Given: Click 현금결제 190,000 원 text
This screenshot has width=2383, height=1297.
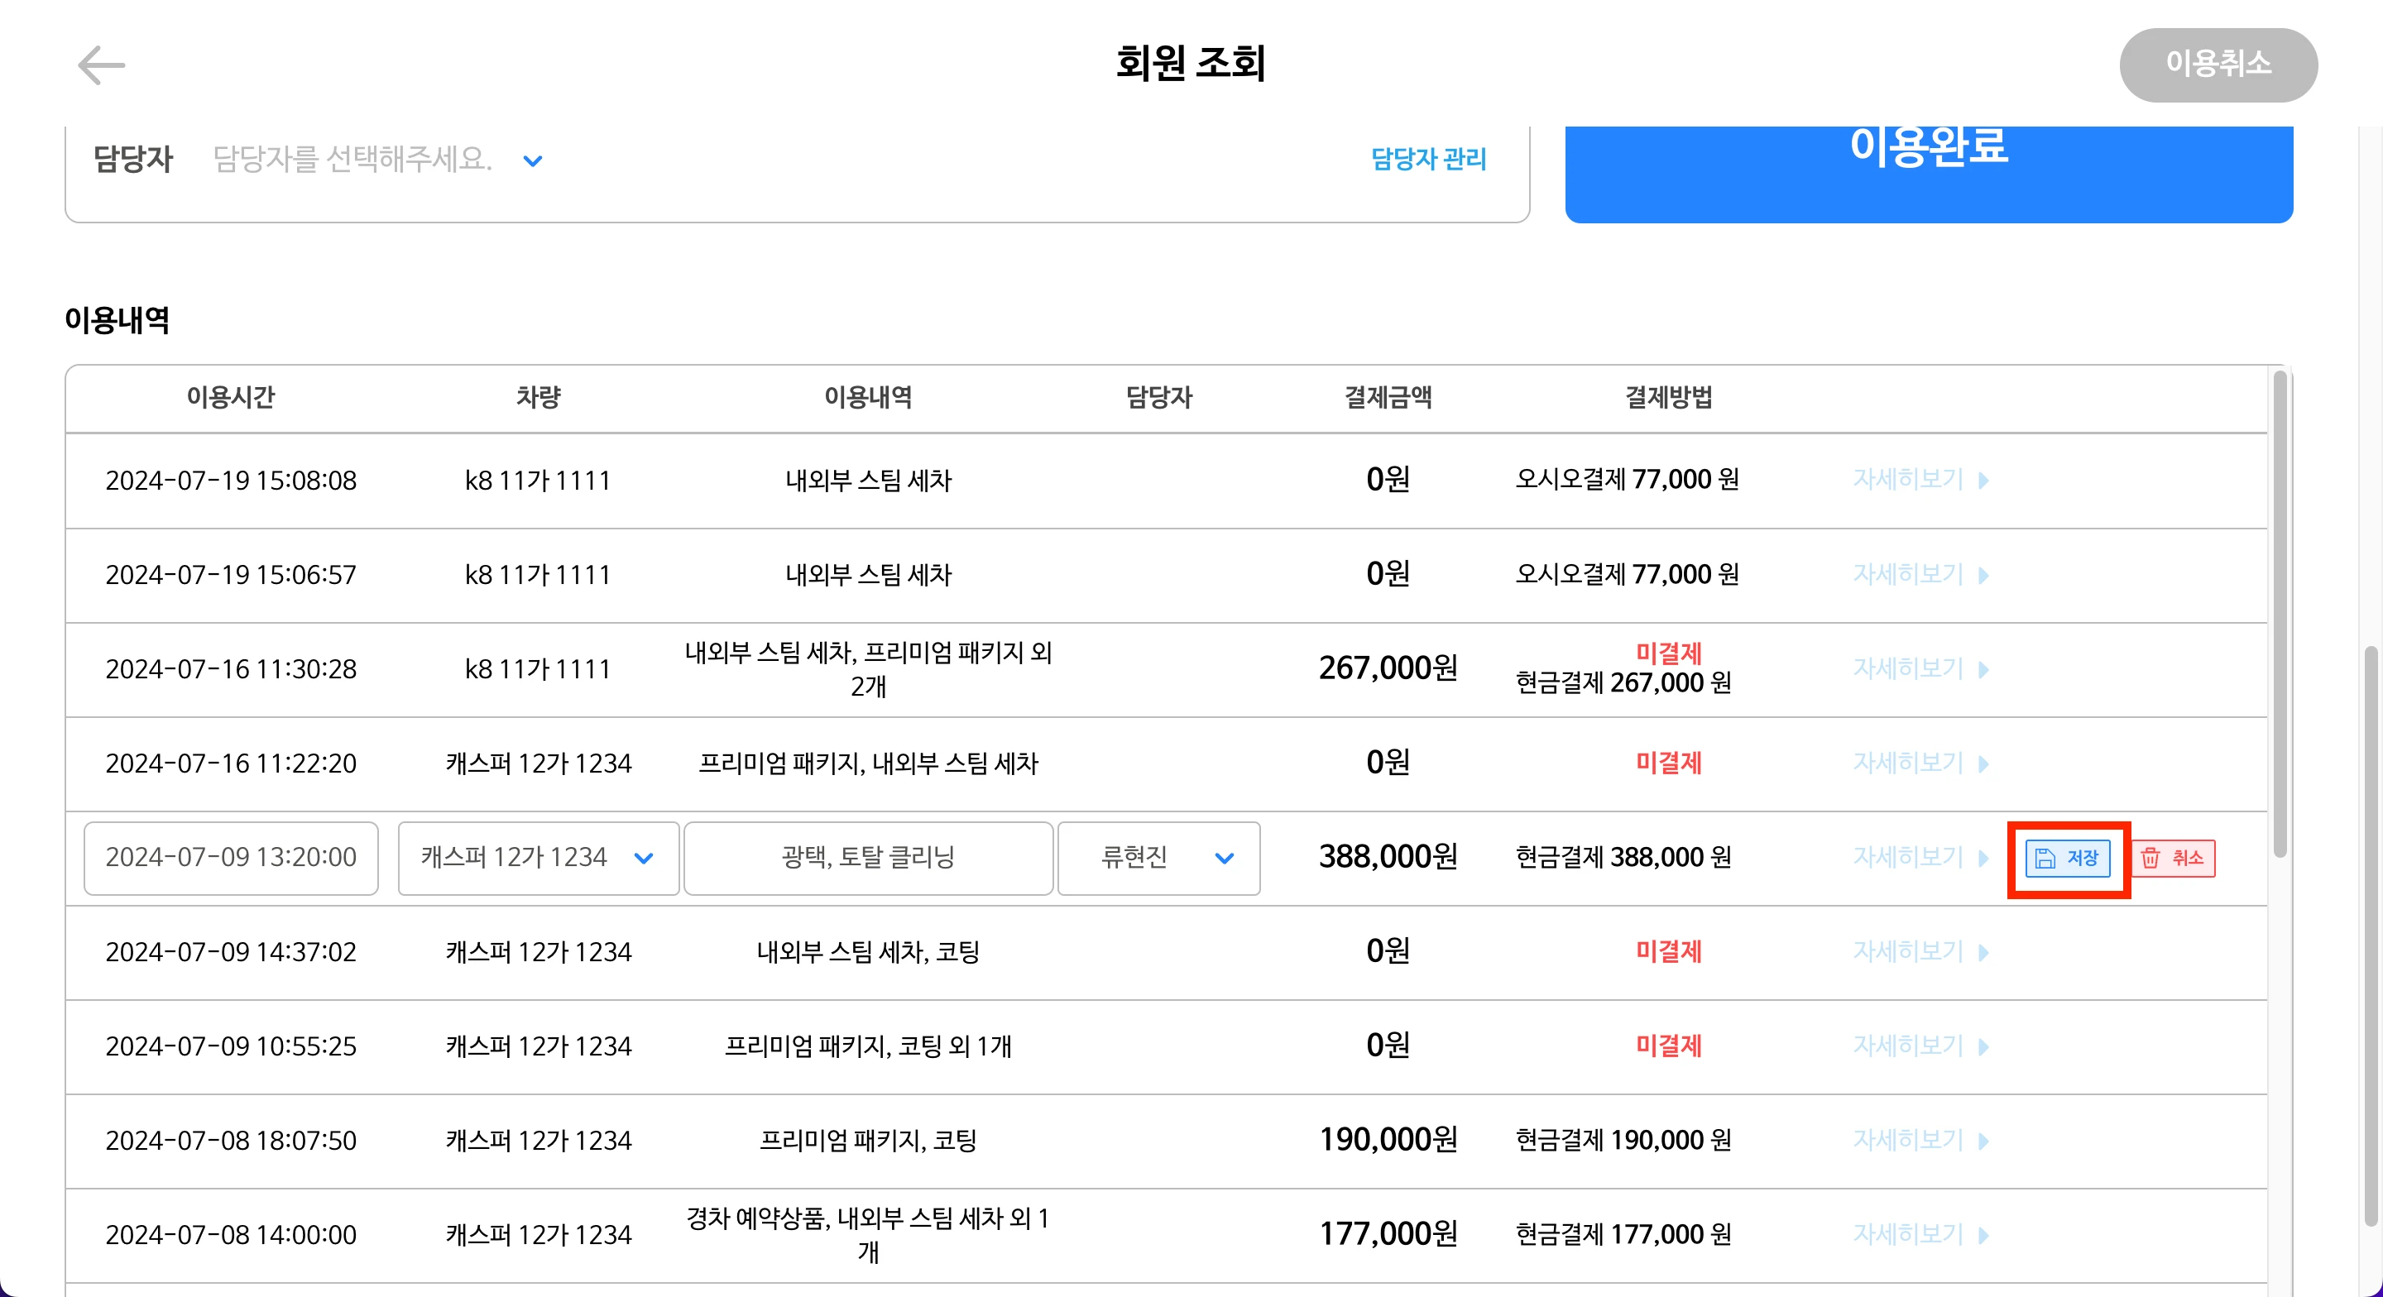Looking at the screenshot, I should [1623, 1141].
